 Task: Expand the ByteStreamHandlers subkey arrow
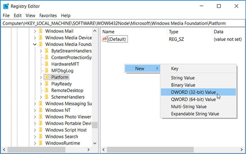[x=41, y=51]
